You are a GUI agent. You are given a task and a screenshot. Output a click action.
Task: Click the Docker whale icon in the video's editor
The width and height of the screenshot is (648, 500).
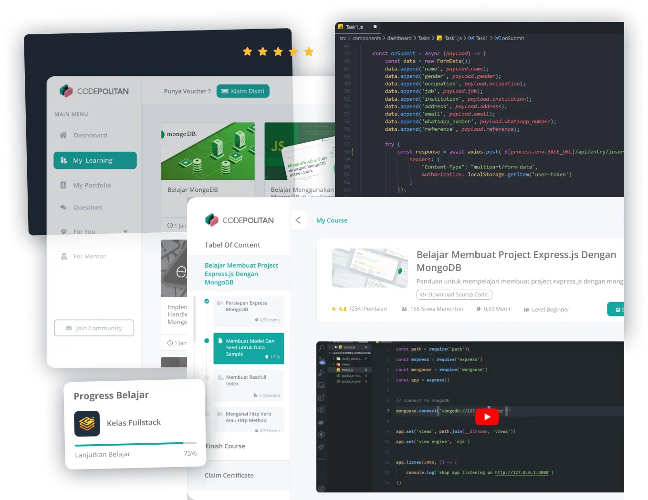click(x=321, y=422)
